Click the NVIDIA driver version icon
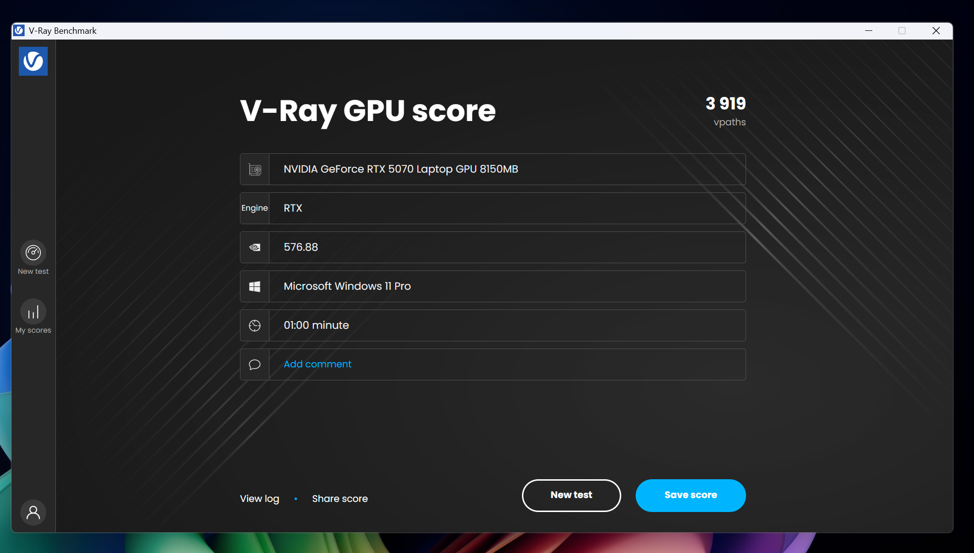Viewport: 974px width, 553px height. [x=255, y=247]
